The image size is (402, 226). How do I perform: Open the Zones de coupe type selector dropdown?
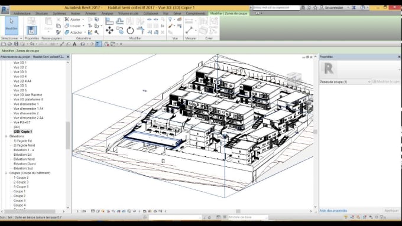click(345, 81)
